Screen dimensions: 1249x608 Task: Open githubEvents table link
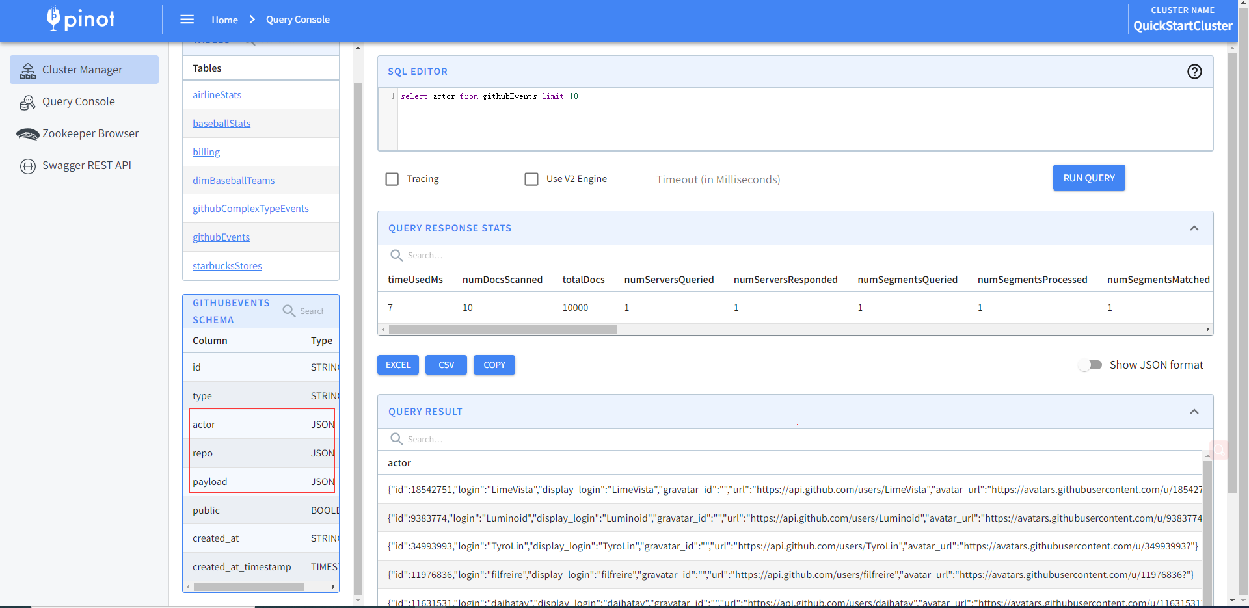click(221, 237)
